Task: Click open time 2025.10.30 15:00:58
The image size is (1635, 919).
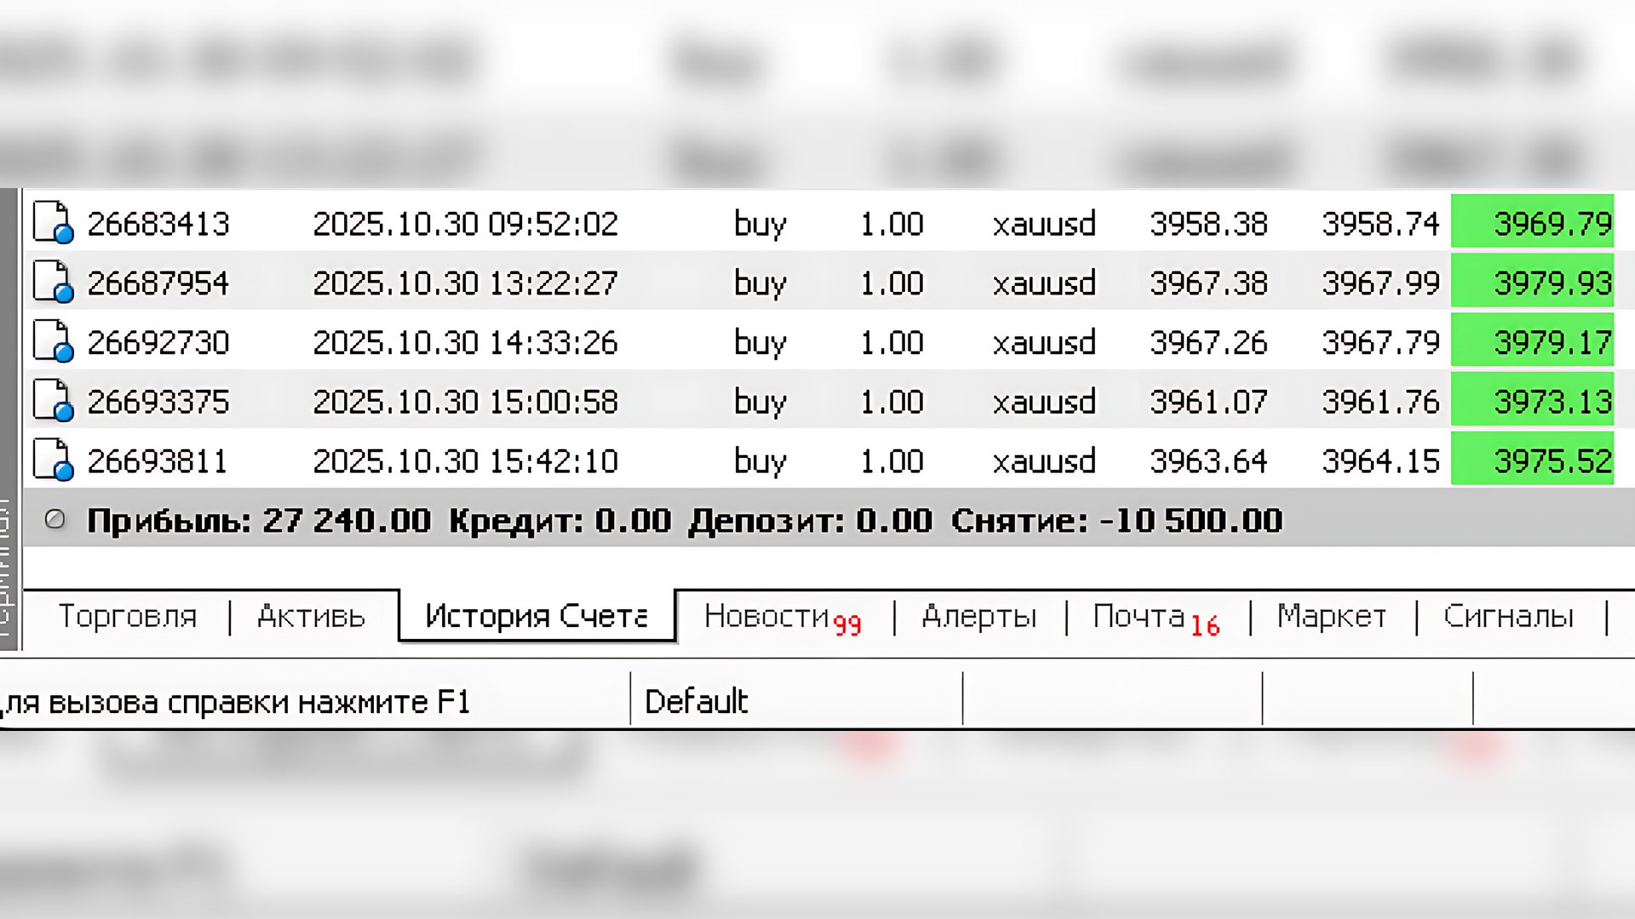Action: click(x=466, y=402)
